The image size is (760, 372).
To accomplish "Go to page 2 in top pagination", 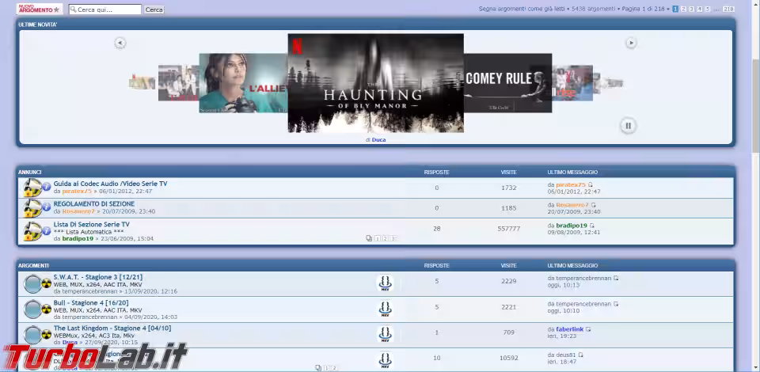I will click(x=683, y=9).
